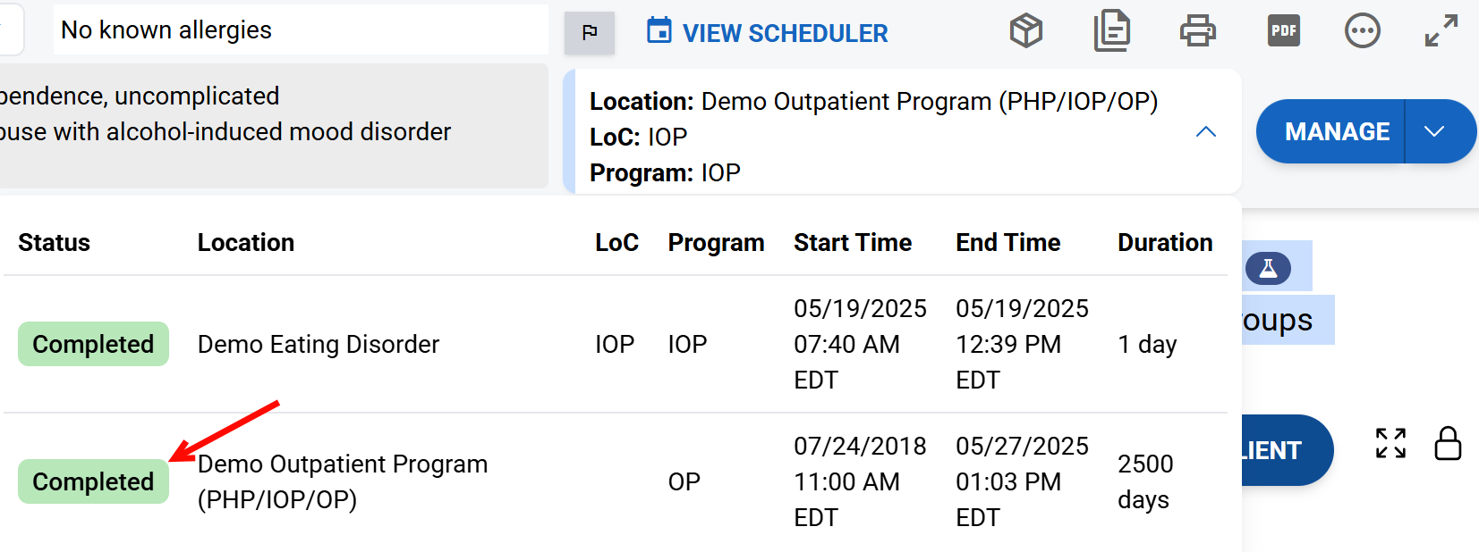
Task: Open the View Scheduler link
Action: [768, 33]
